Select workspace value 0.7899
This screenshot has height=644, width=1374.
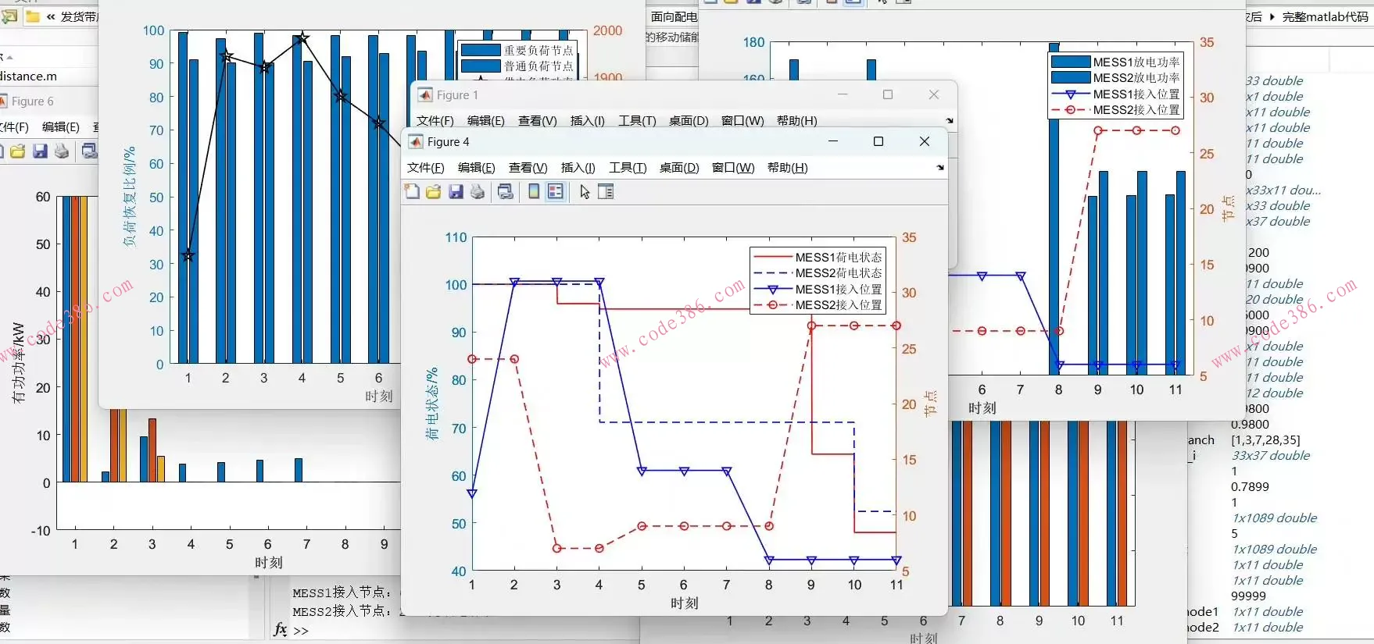click(x=1250, y=487)
